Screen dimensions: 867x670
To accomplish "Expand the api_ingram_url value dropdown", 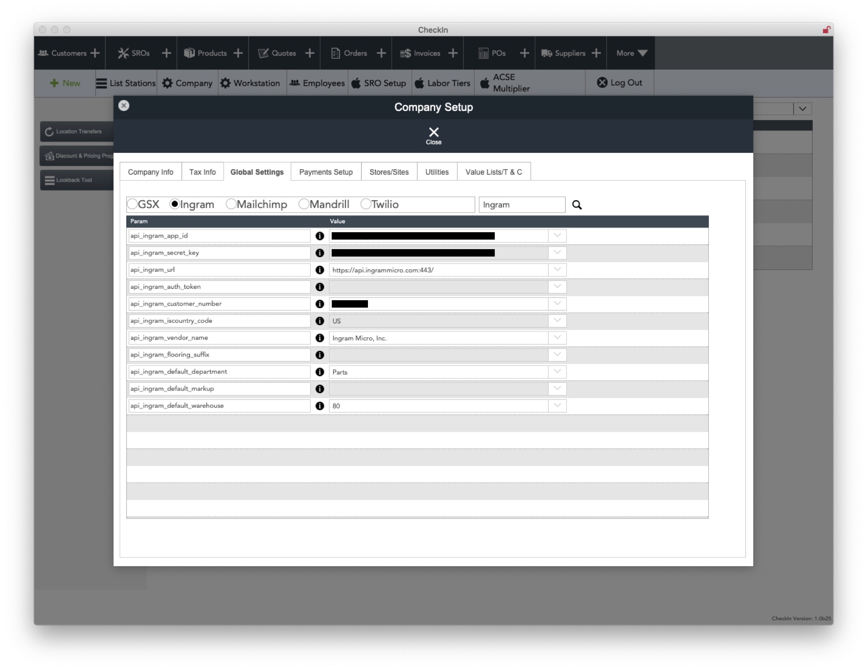I will (x=557, y=270).
